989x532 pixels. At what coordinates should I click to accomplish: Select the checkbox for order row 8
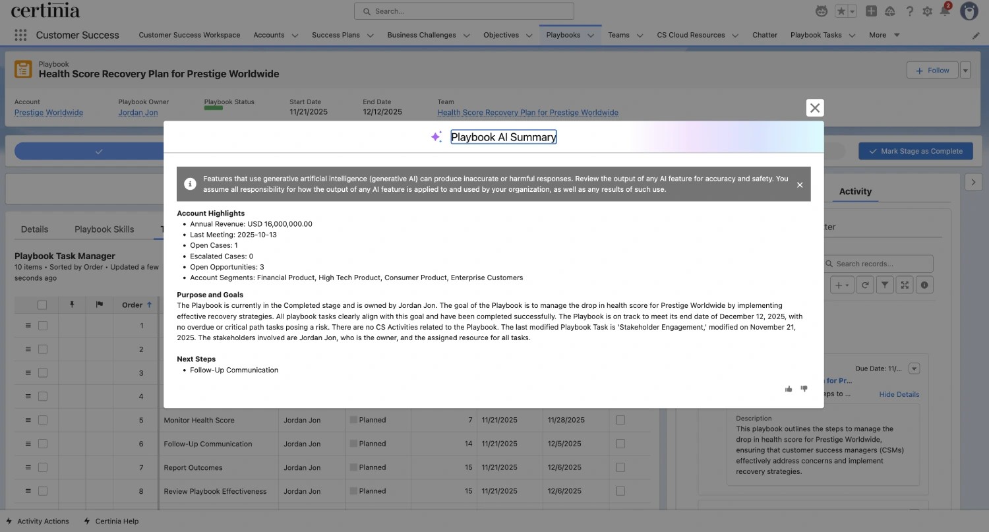pos(43,491)
